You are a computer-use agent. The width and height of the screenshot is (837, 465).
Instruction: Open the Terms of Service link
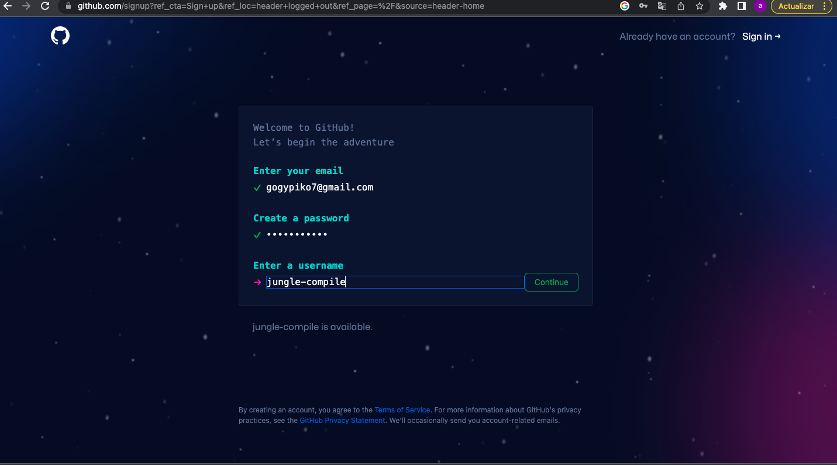coord(402,410)
